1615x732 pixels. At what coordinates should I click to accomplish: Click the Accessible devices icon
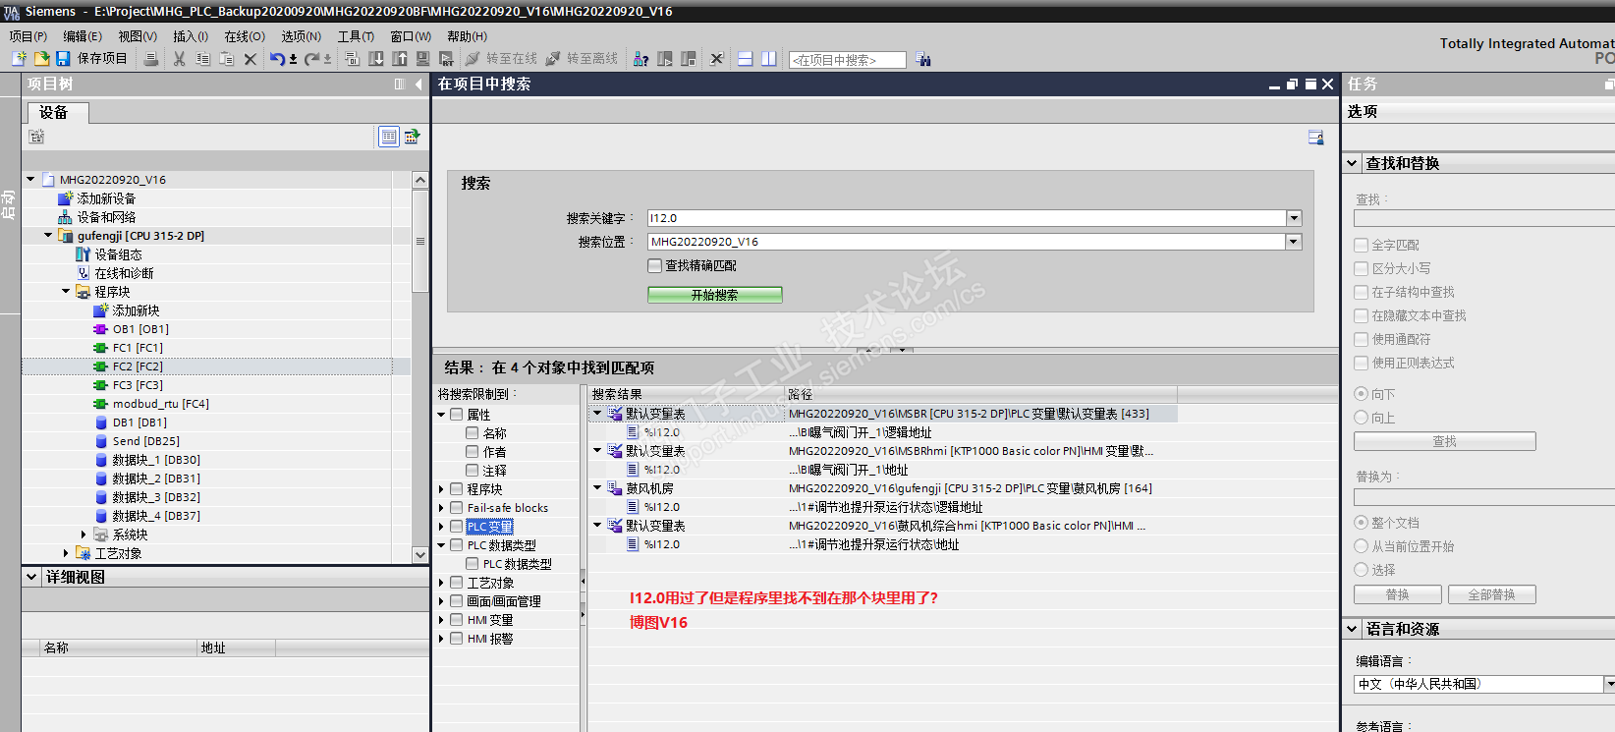click(x=641, y=59)
